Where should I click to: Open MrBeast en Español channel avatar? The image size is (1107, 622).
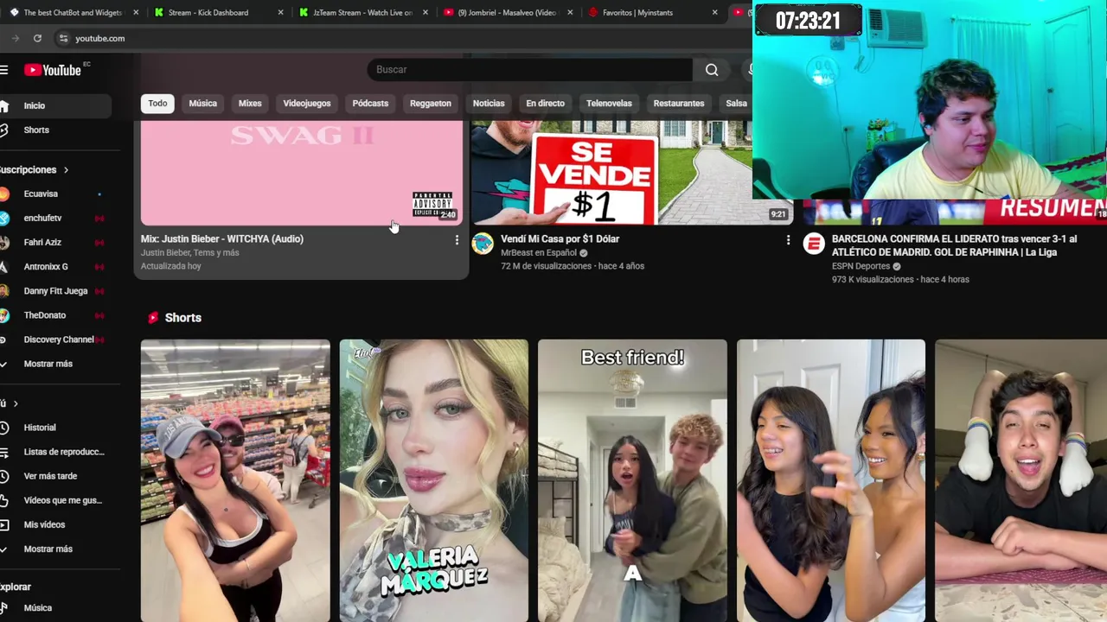point(483,244)
